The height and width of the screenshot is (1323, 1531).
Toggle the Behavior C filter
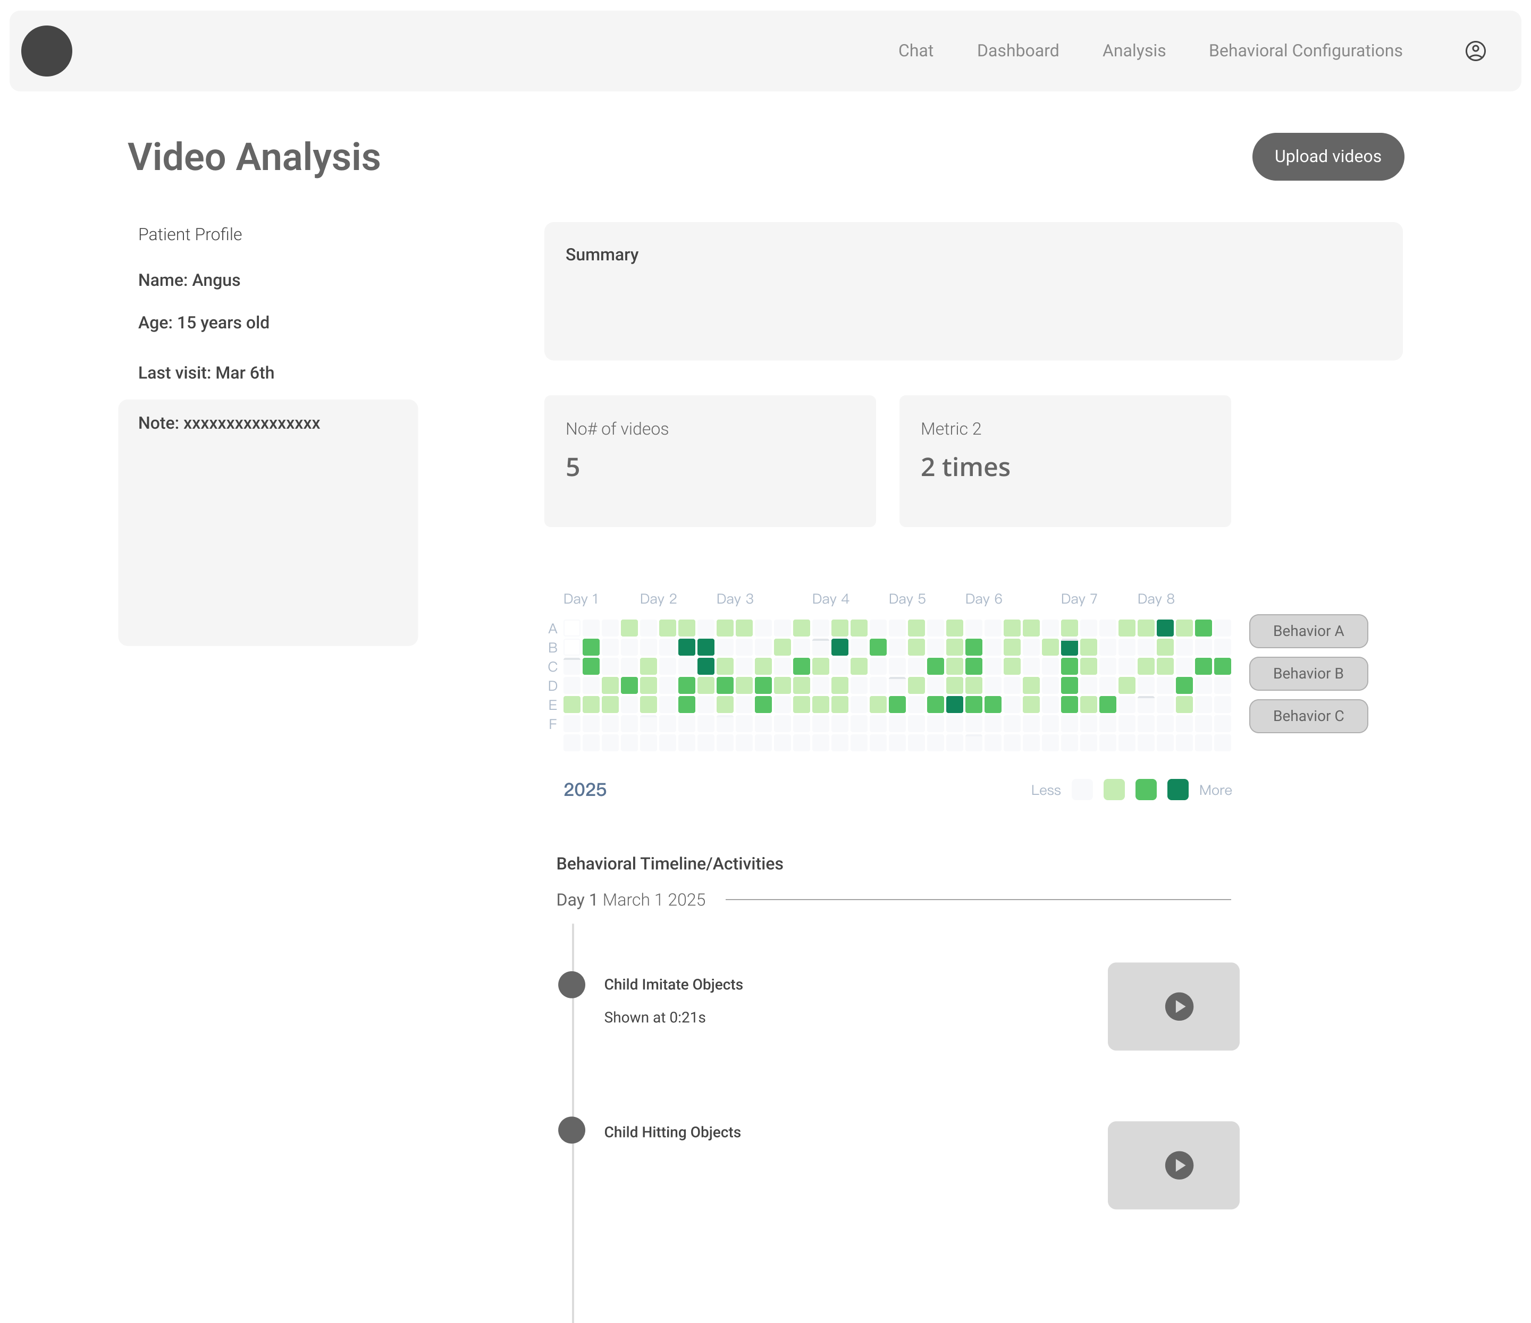pos(1307,716)
